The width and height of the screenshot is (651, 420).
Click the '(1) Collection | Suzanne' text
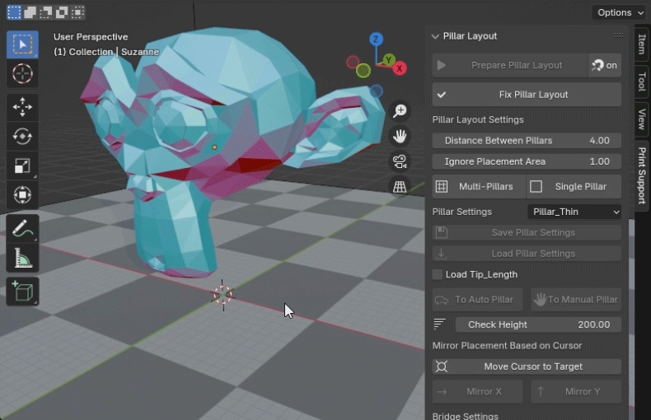(106, 52)
